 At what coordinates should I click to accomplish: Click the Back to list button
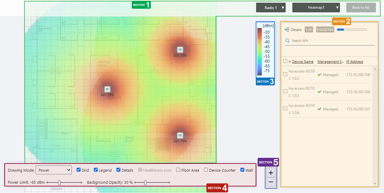361,8
